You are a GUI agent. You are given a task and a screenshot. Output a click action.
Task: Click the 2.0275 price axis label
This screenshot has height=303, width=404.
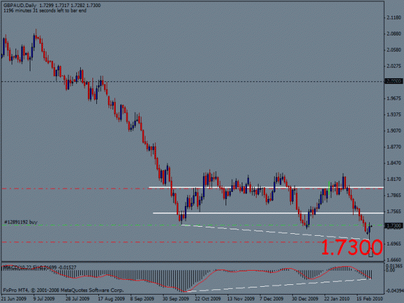coord(394,66)
